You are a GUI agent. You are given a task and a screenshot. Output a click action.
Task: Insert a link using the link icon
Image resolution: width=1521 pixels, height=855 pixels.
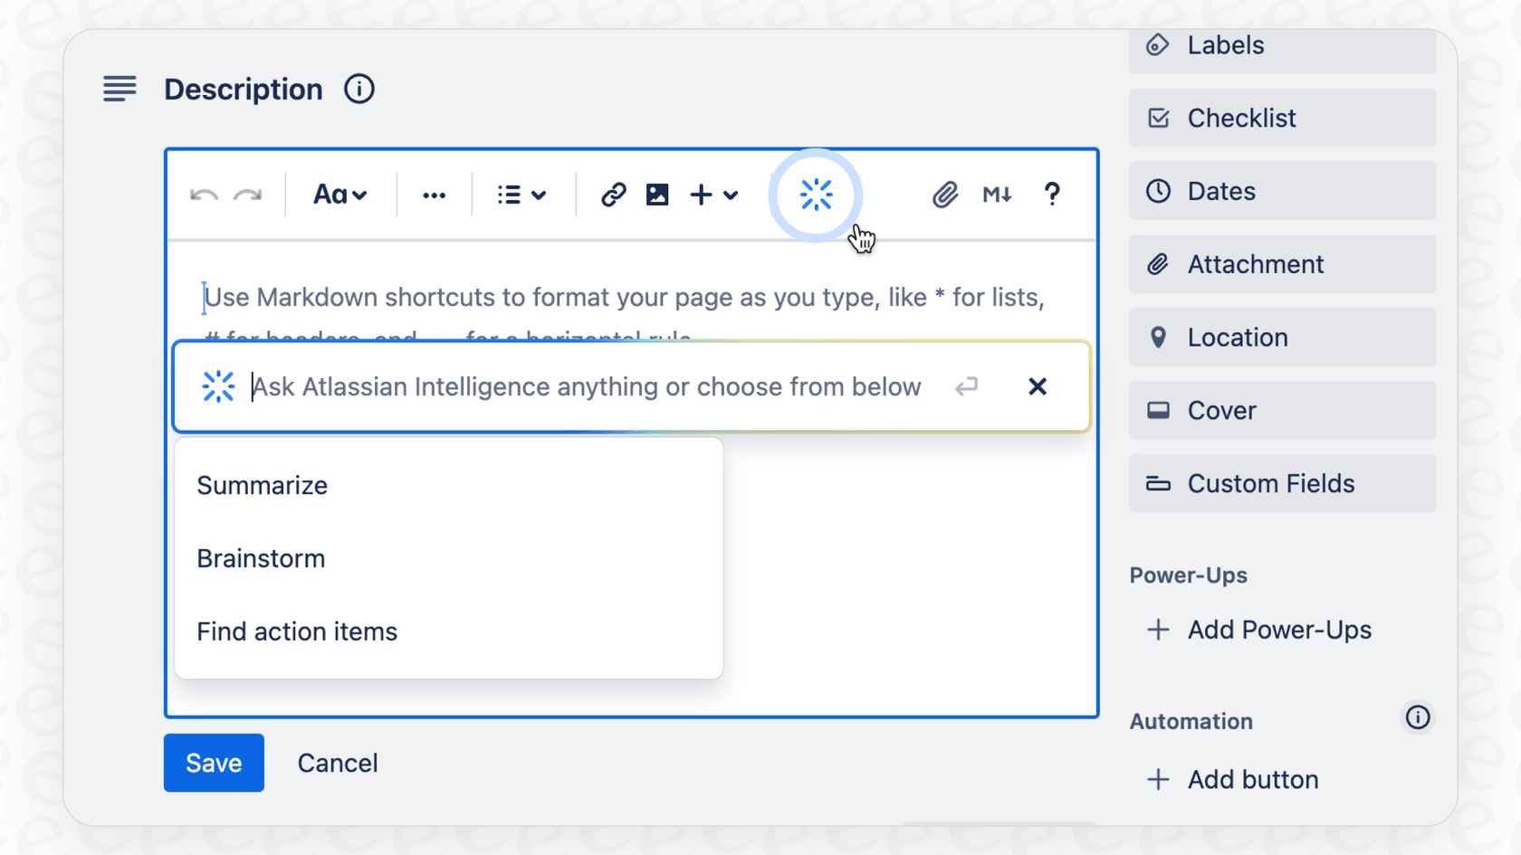pyautogui.click(x=614, y=194)
